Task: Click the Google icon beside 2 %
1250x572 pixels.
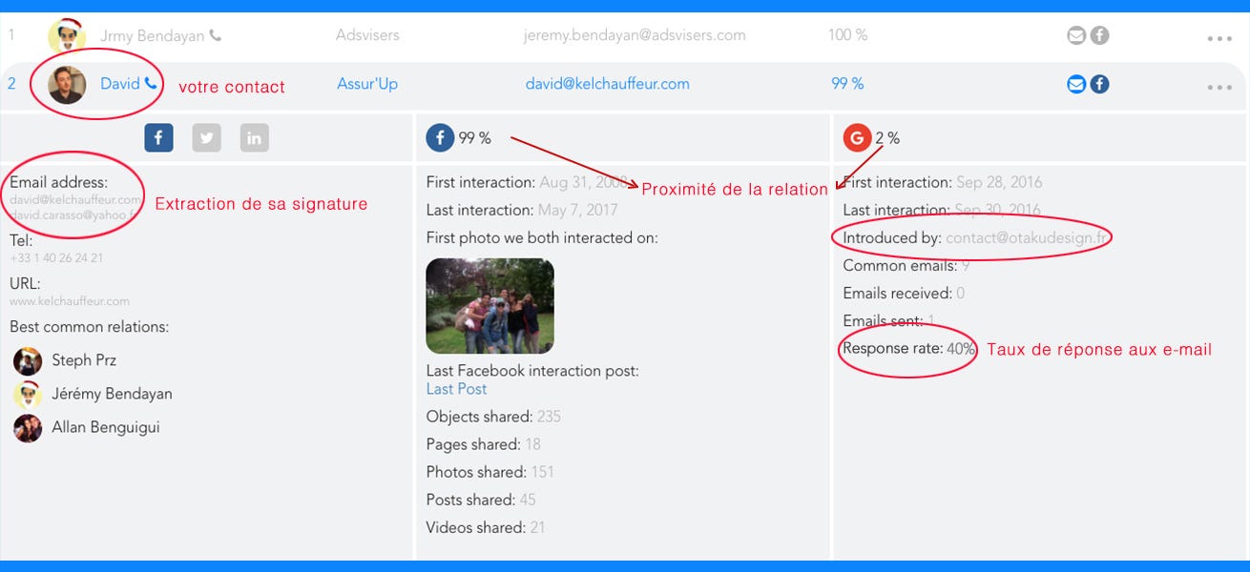Action: coord(857,138)
